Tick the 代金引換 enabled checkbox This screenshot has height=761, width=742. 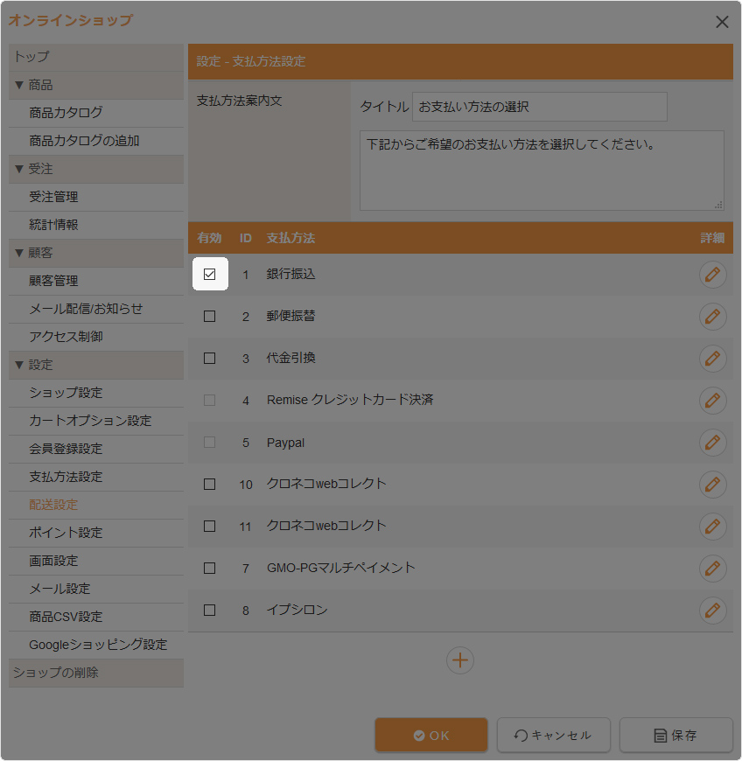[209, 359]
